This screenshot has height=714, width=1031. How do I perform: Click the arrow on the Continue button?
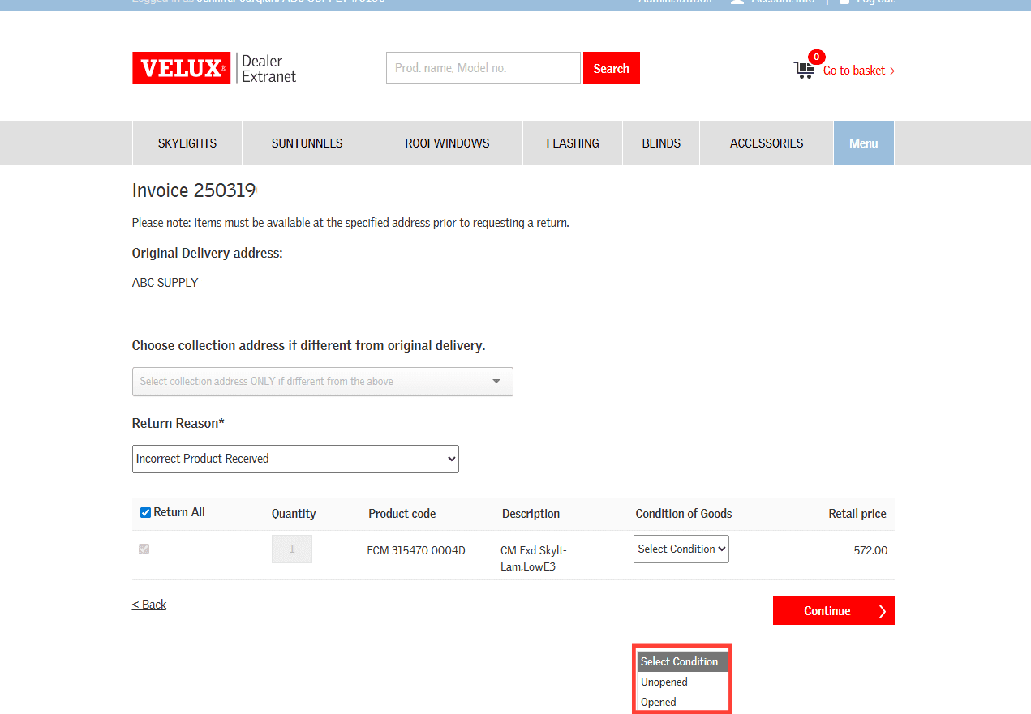[882, 611]
